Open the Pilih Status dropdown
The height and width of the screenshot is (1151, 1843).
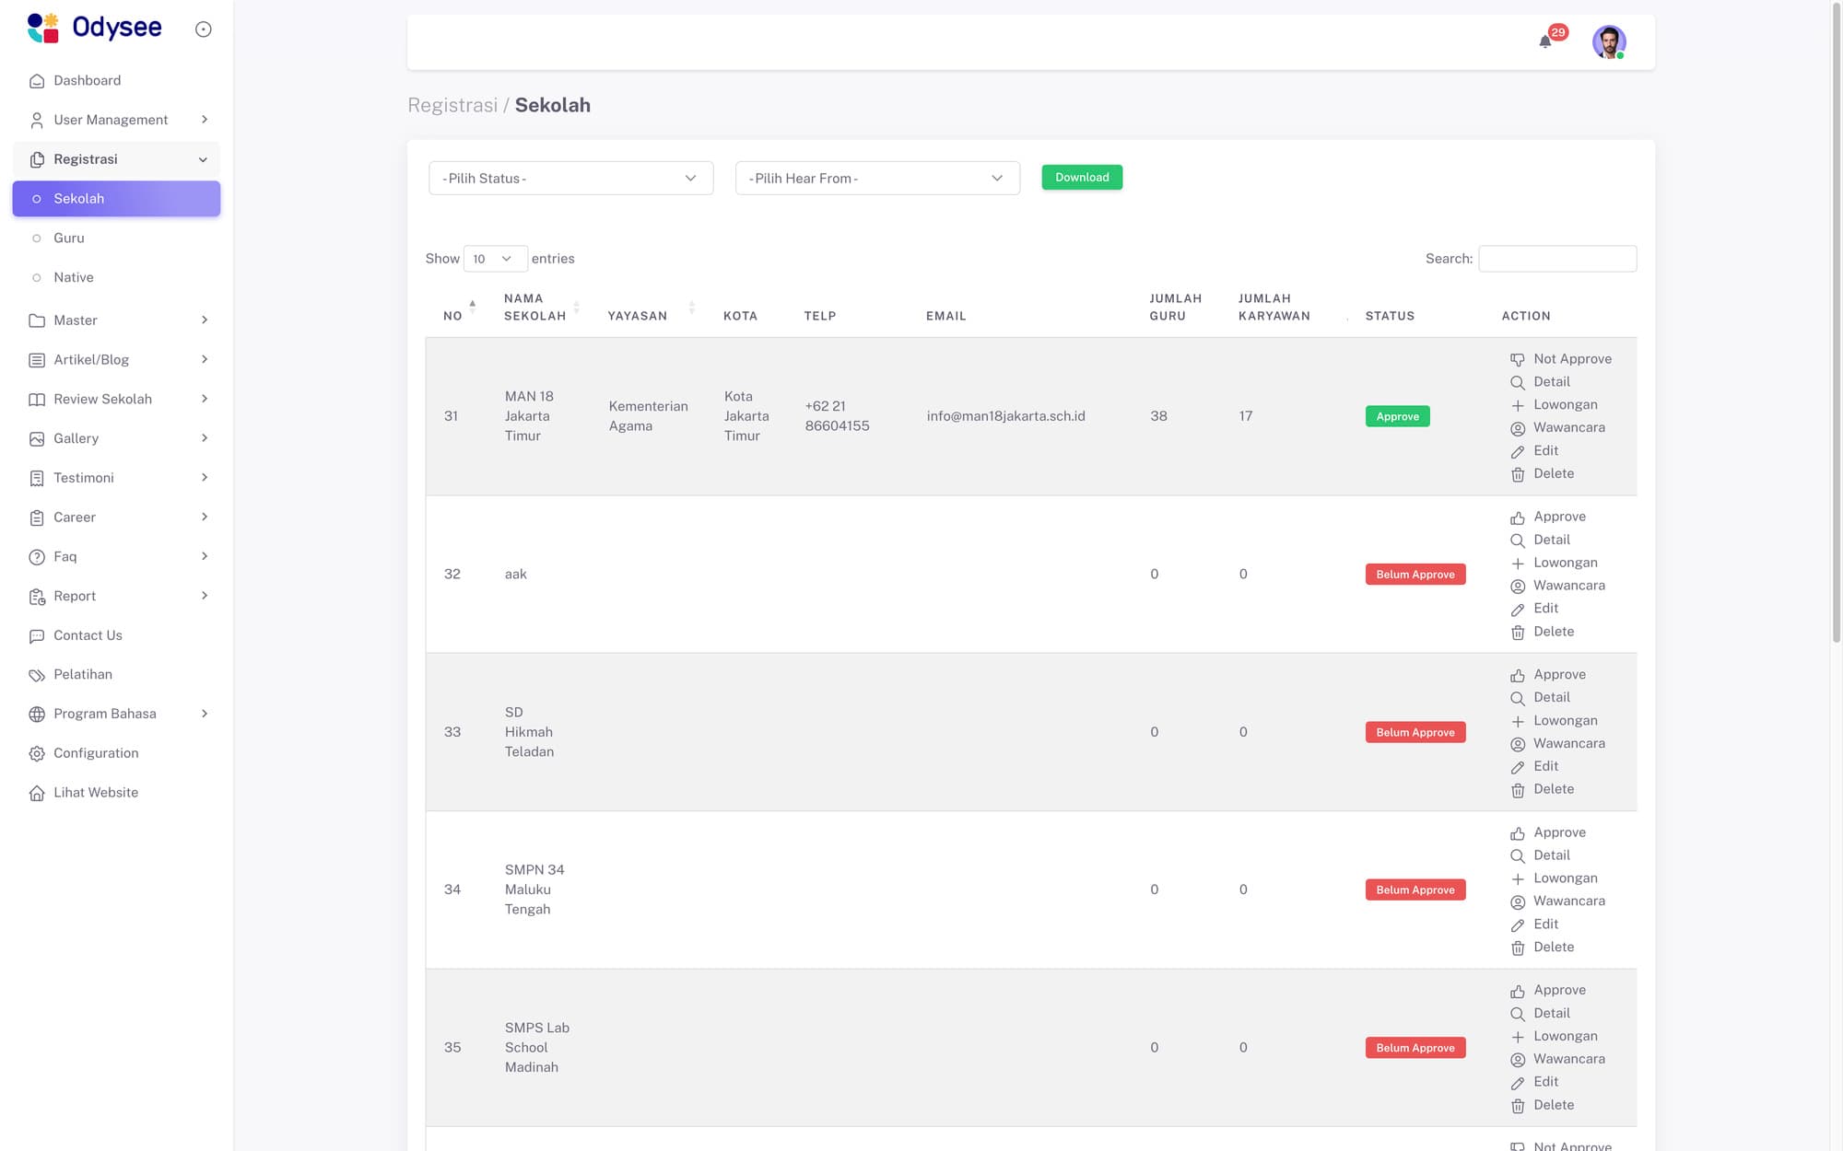[570, 179]
